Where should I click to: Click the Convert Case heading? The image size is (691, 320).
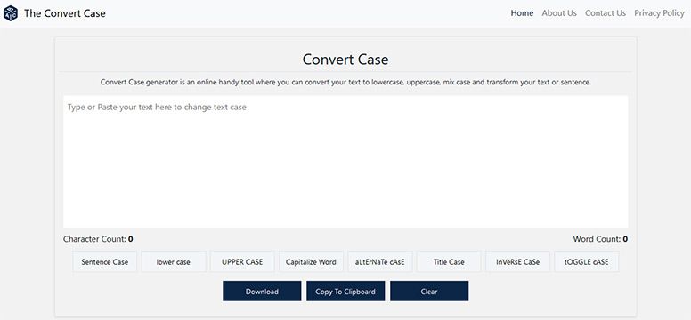click(x=345, y=60)
